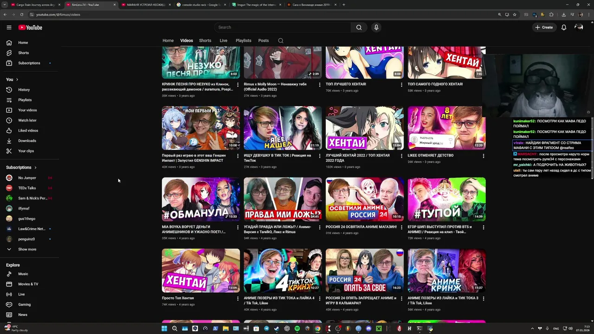Open channel Posts tab
Image resolution: width=594 pixels, height=334 pixels.
coord(264,40)
